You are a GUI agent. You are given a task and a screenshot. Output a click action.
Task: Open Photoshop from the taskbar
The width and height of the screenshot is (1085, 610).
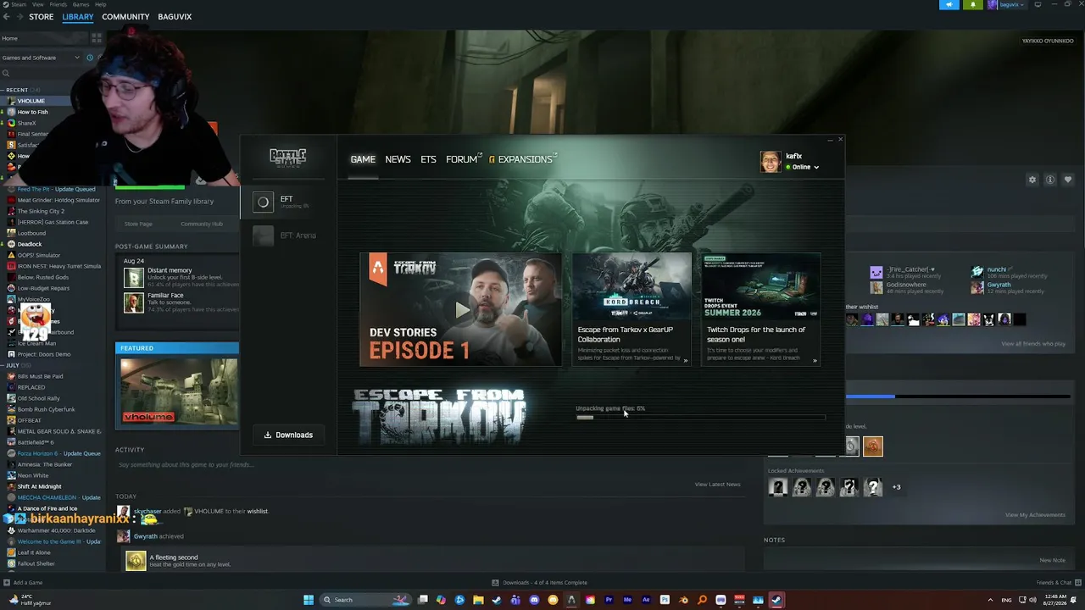665,600
